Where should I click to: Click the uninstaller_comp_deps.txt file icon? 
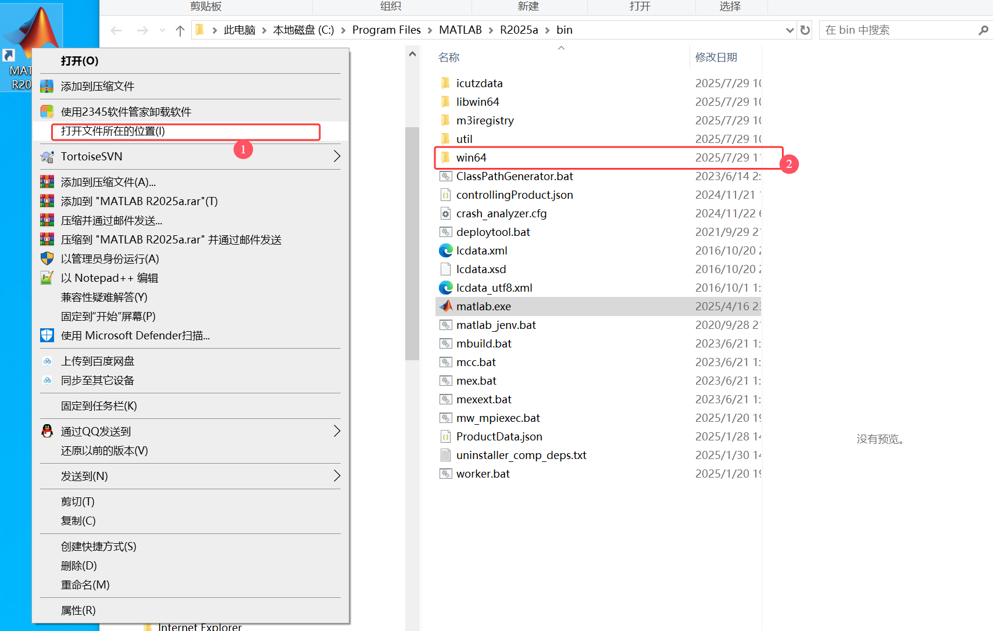coord(446,455)
